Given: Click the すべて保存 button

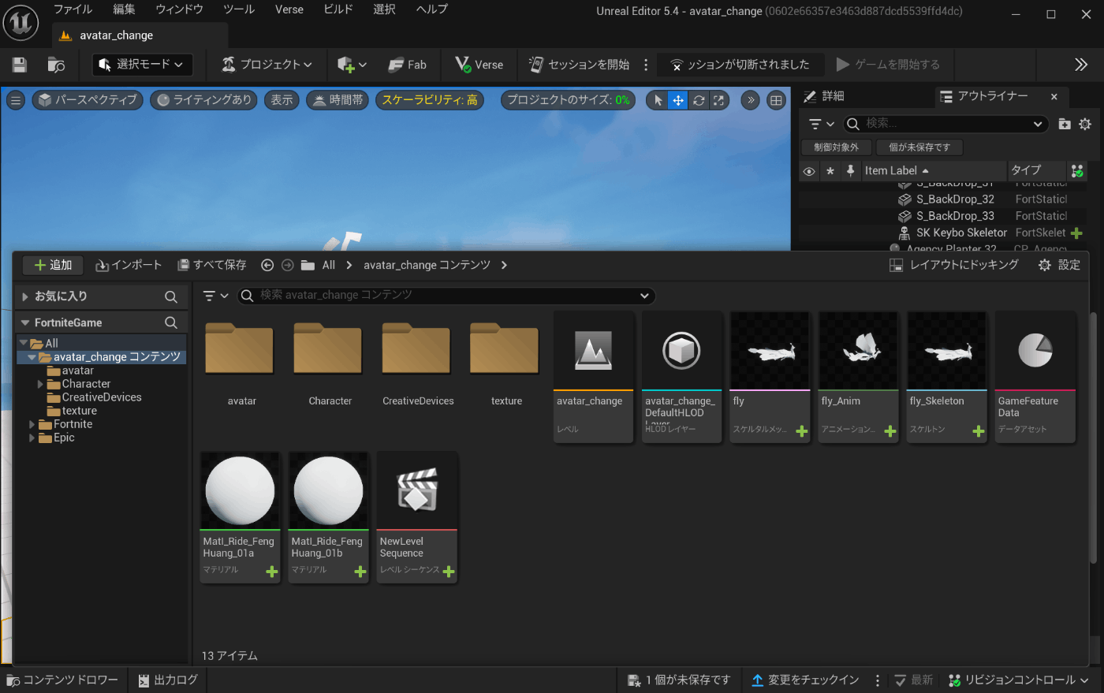Looking at the screenshot, I should 212,266.
